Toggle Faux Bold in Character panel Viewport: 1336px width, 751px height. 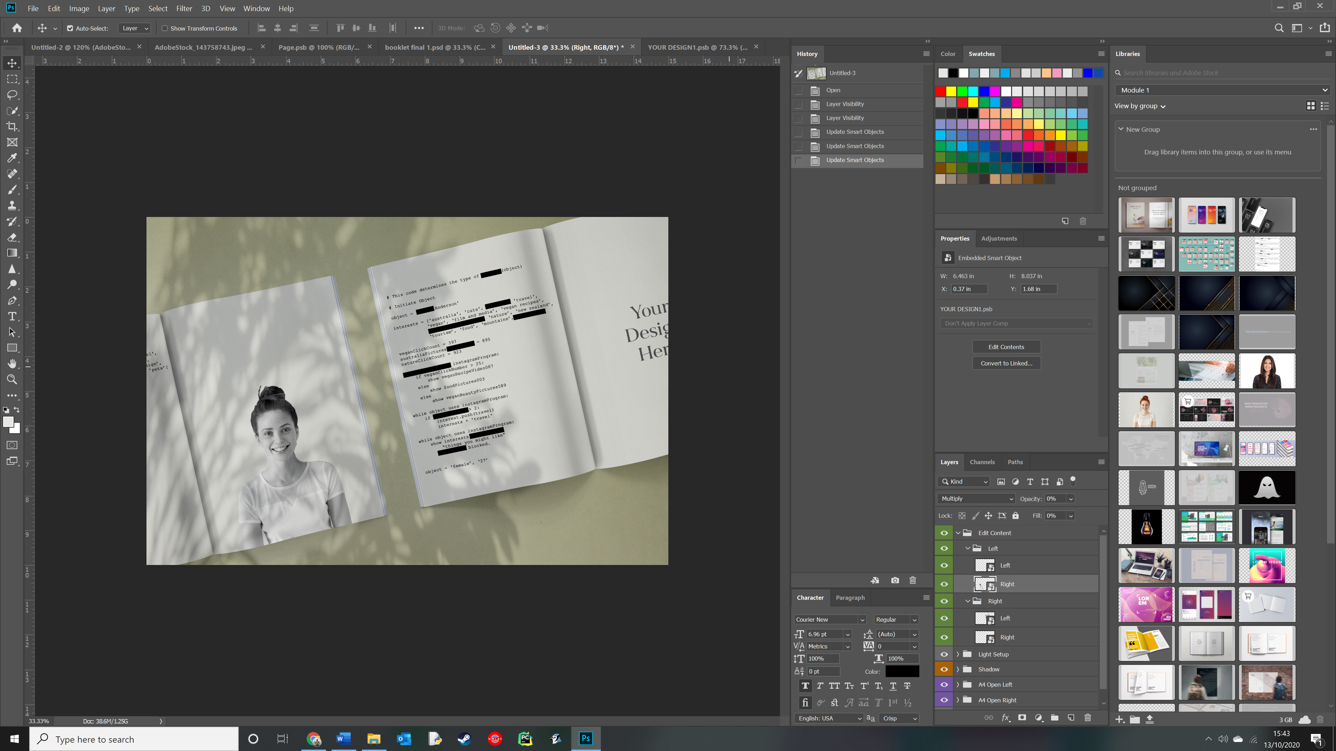[805, 686]
